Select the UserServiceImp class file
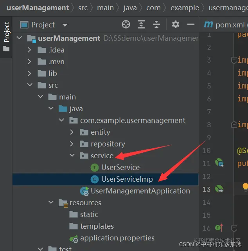 (x=106, y=179)
